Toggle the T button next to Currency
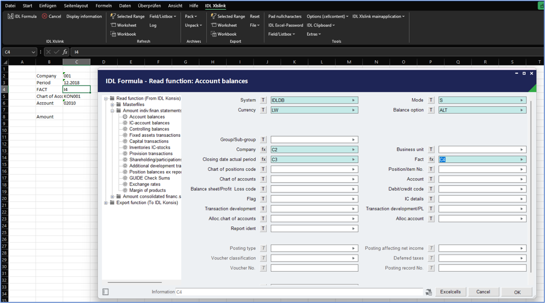The height and width of the screenshot is (303, 545). 263,110
